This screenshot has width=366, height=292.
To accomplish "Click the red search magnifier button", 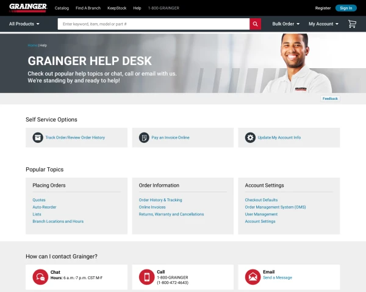I will [255, 24].
